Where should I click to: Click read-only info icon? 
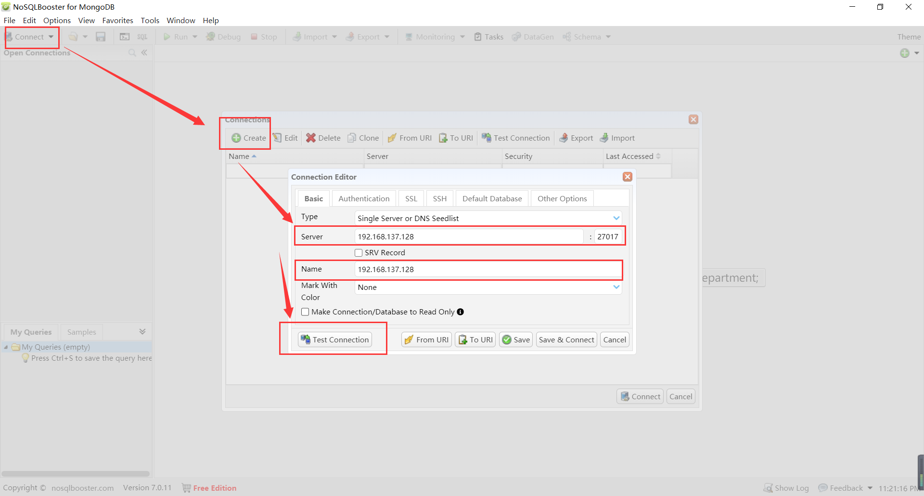pyautogui.click(x=460, y=312)
